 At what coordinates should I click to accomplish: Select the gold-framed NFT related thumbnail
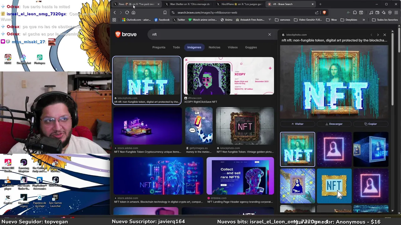334,186
